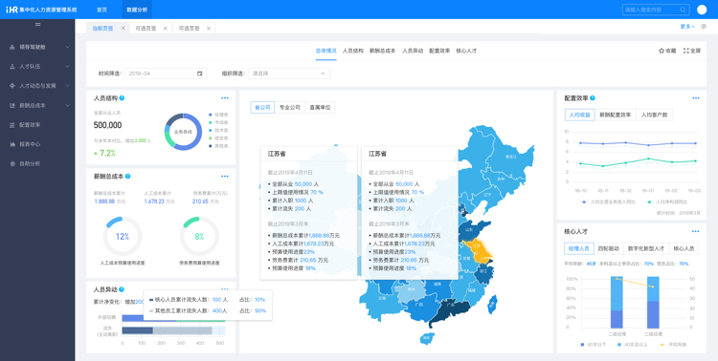Switch to the 薪酬总成本 tab
This screenshot has width=718, height=361.
(x=382, y=51)
